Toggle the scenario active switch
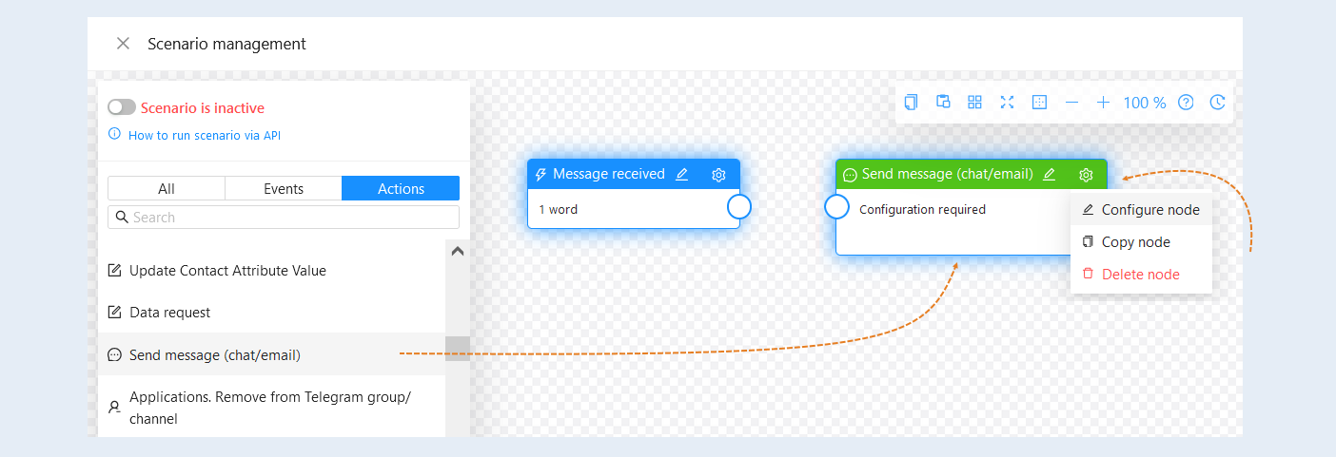Viewport: 1336px width, 457px height. [x=122, y=107]
